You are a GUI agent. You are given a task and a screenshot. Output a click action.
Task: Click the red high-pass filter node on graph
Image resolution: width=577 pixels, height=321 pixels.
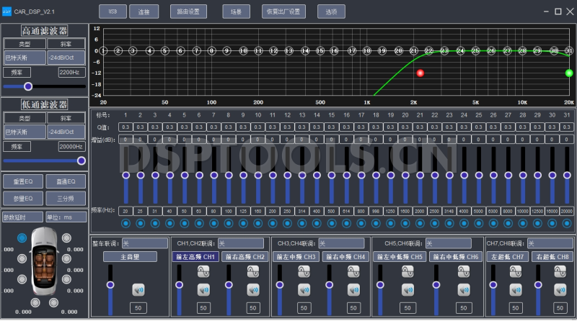tap(420, 73)
